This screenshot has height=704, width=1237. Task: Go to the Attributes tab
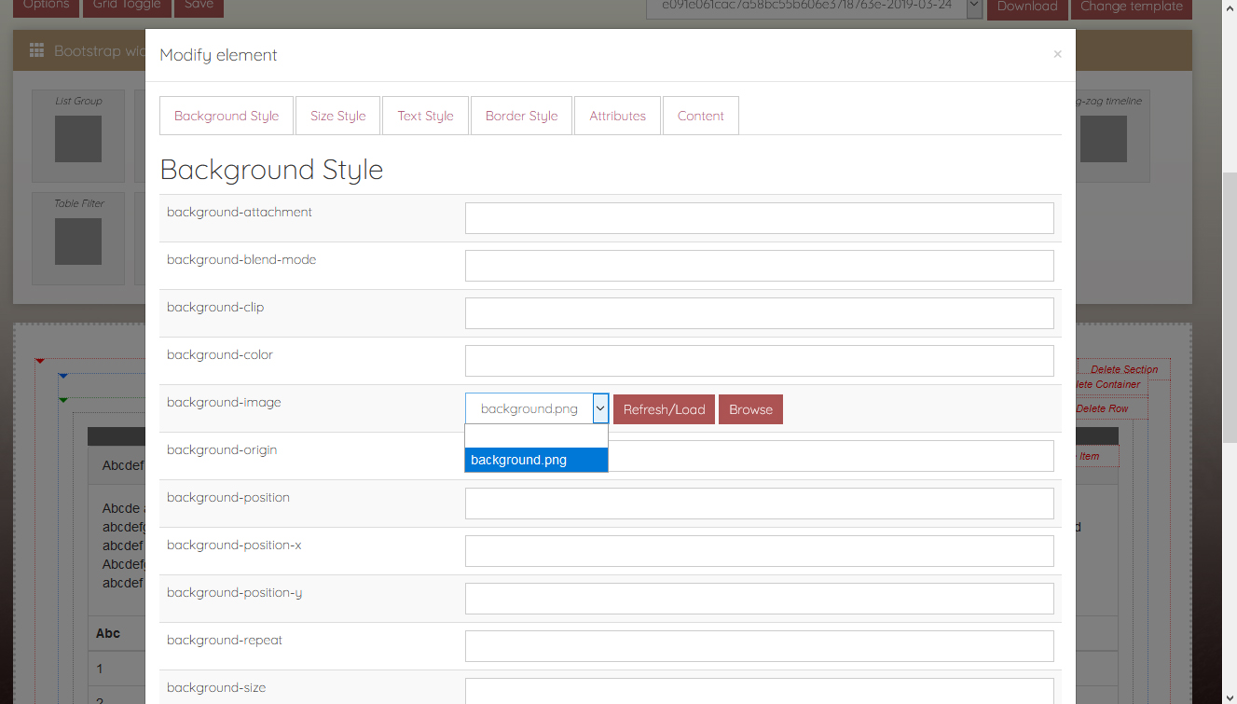pyautogui.click(x=617, y=116)
